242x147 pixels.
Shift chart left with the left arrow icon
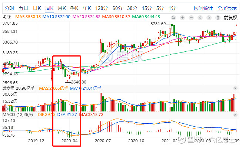pyautogui.click(x=200, y=18)
